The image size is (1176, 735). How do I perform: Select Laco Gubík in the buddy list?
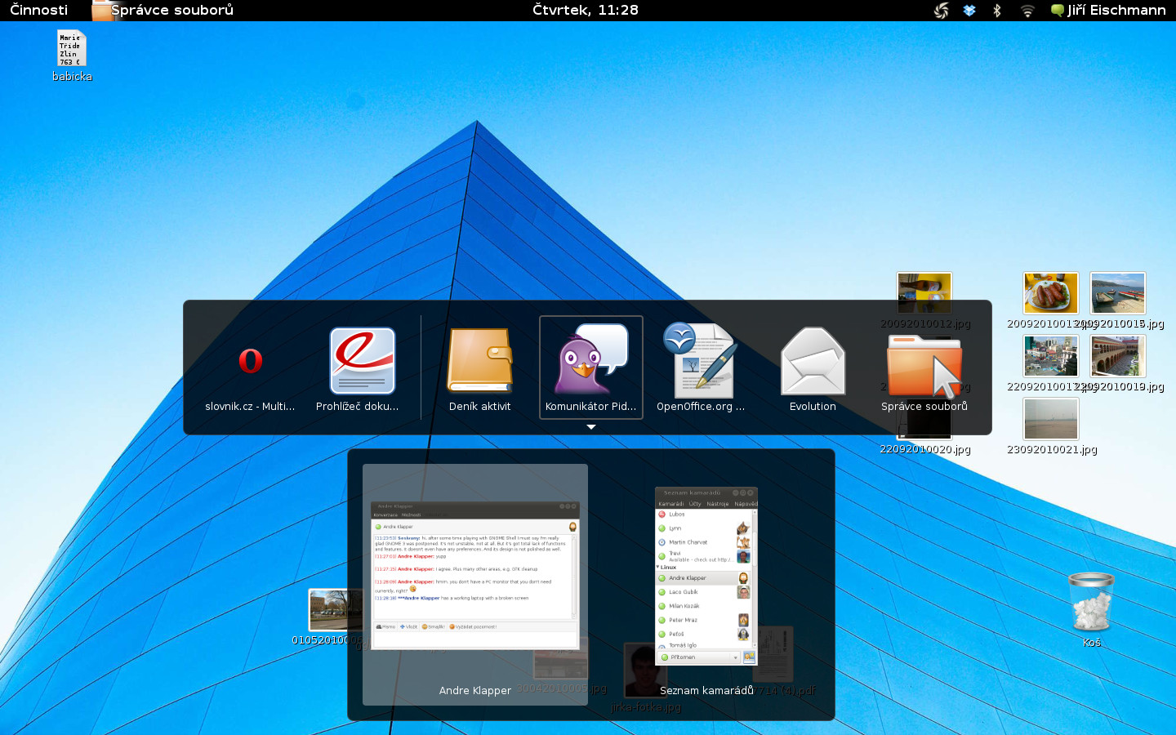[x=704, y=592]
